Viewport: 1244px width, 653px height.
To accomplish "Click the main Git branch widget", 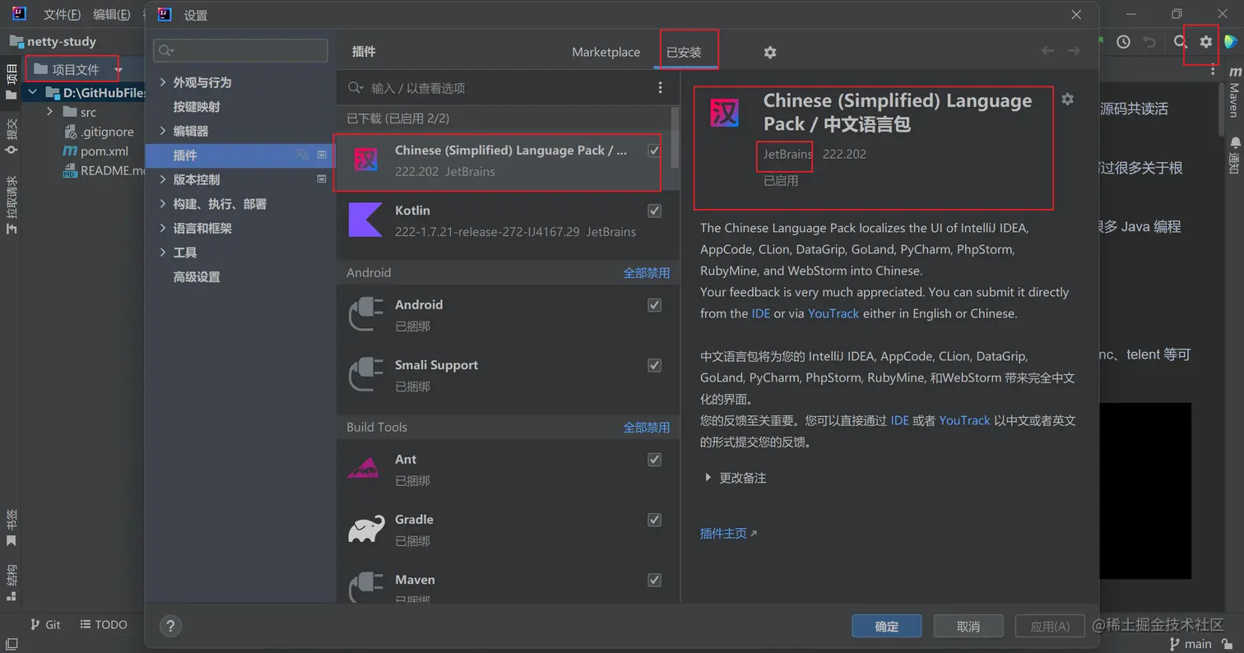I will pyautogui.click(x=1191, y=644).
